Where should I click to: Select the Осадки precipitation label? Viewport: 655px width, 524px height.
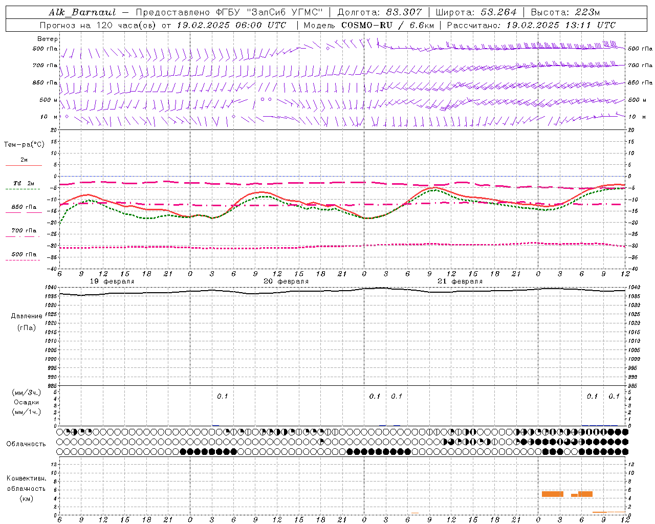pos(27,402)
